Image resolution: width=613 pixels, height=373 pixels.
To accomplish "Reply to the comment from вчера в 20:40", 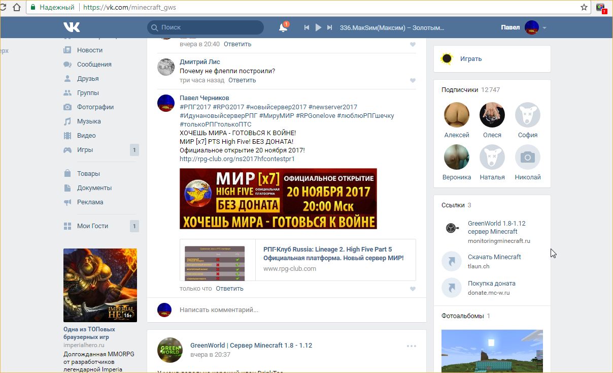I will (237, 44).
